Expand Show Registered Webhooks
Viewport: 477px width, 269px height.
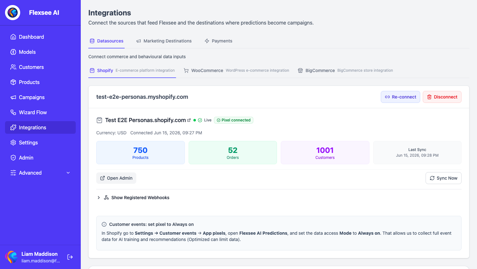133,198
